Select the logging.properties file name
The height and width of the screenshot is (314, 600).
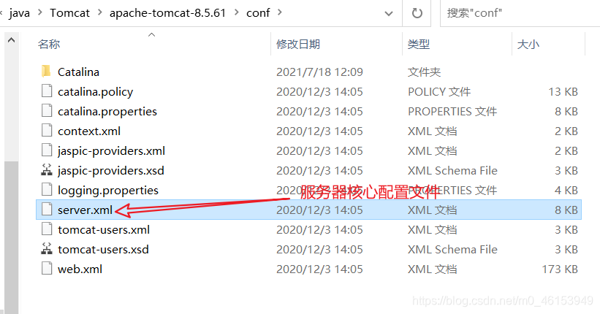pos(108,191)
